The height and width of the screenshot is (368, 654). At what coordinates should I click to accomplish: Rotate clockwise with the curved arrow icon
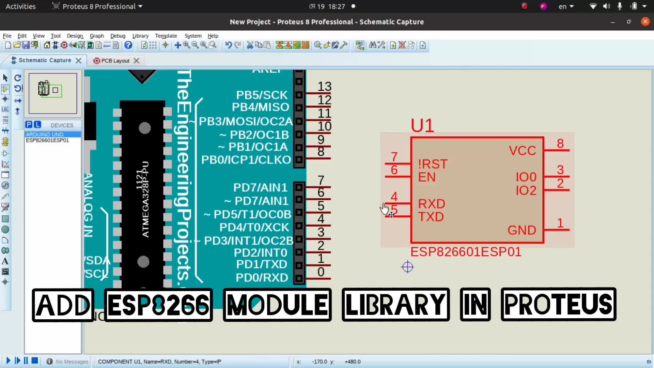click(x=18, y=78)
